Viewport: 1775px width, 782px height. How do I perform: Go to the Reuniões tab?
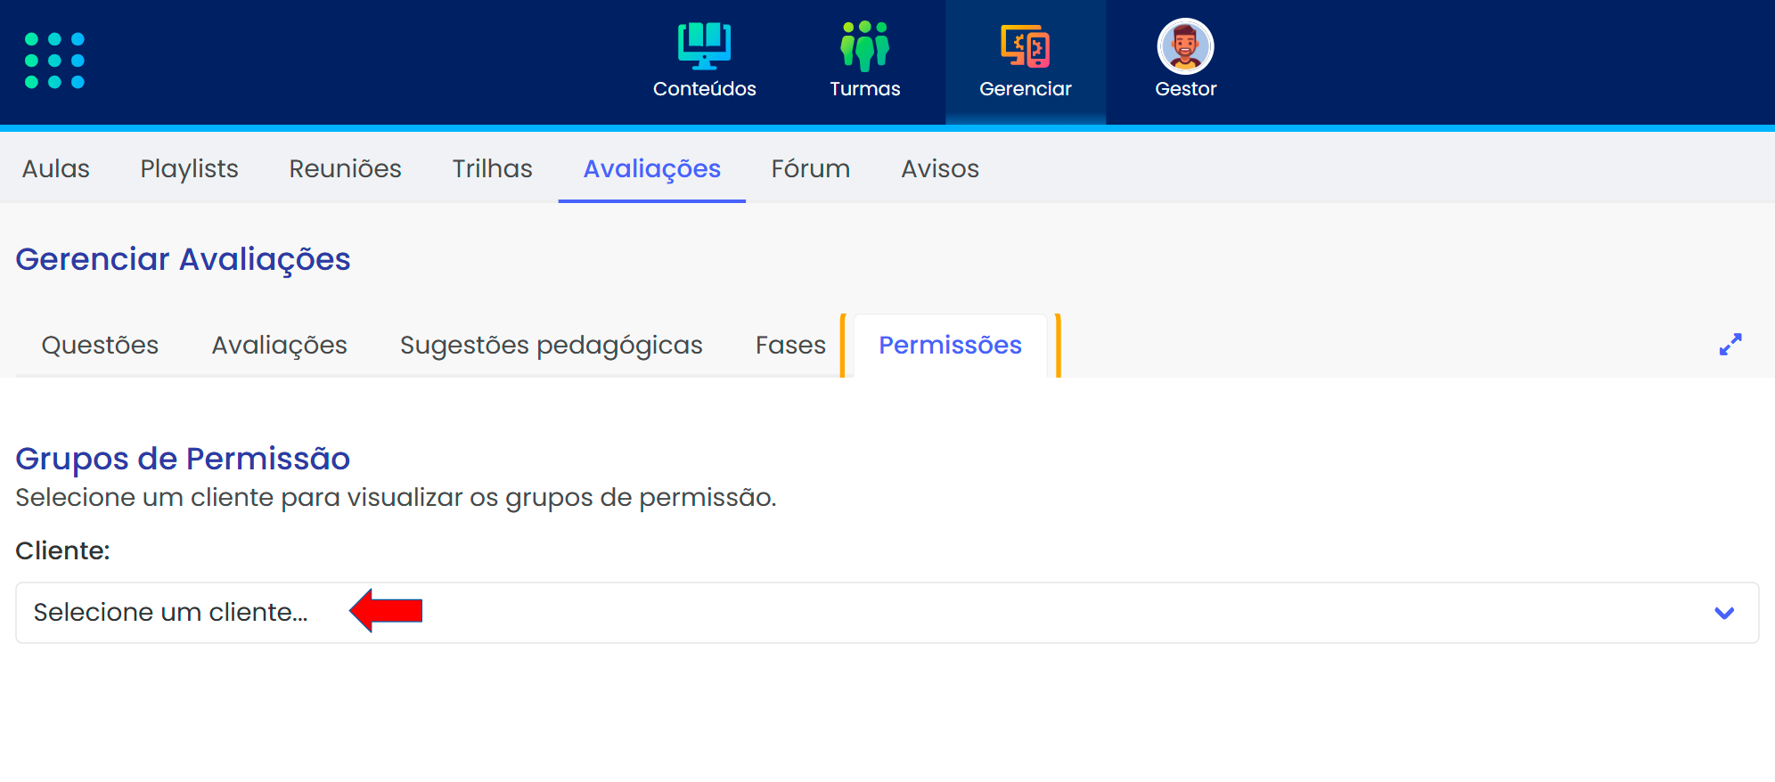[345, 168]
